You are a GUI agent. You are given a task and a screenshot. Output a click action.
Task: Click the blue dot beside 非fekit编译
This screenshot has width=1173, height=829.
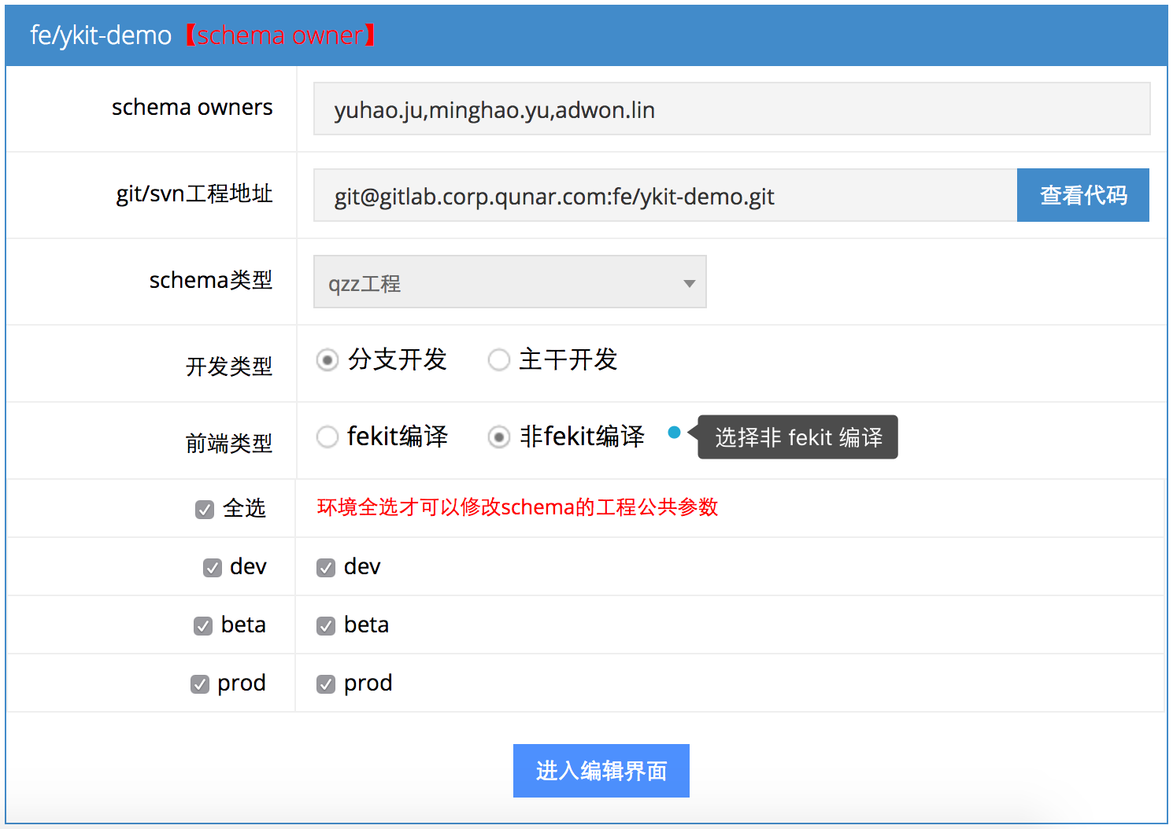(x=675, y=432)
